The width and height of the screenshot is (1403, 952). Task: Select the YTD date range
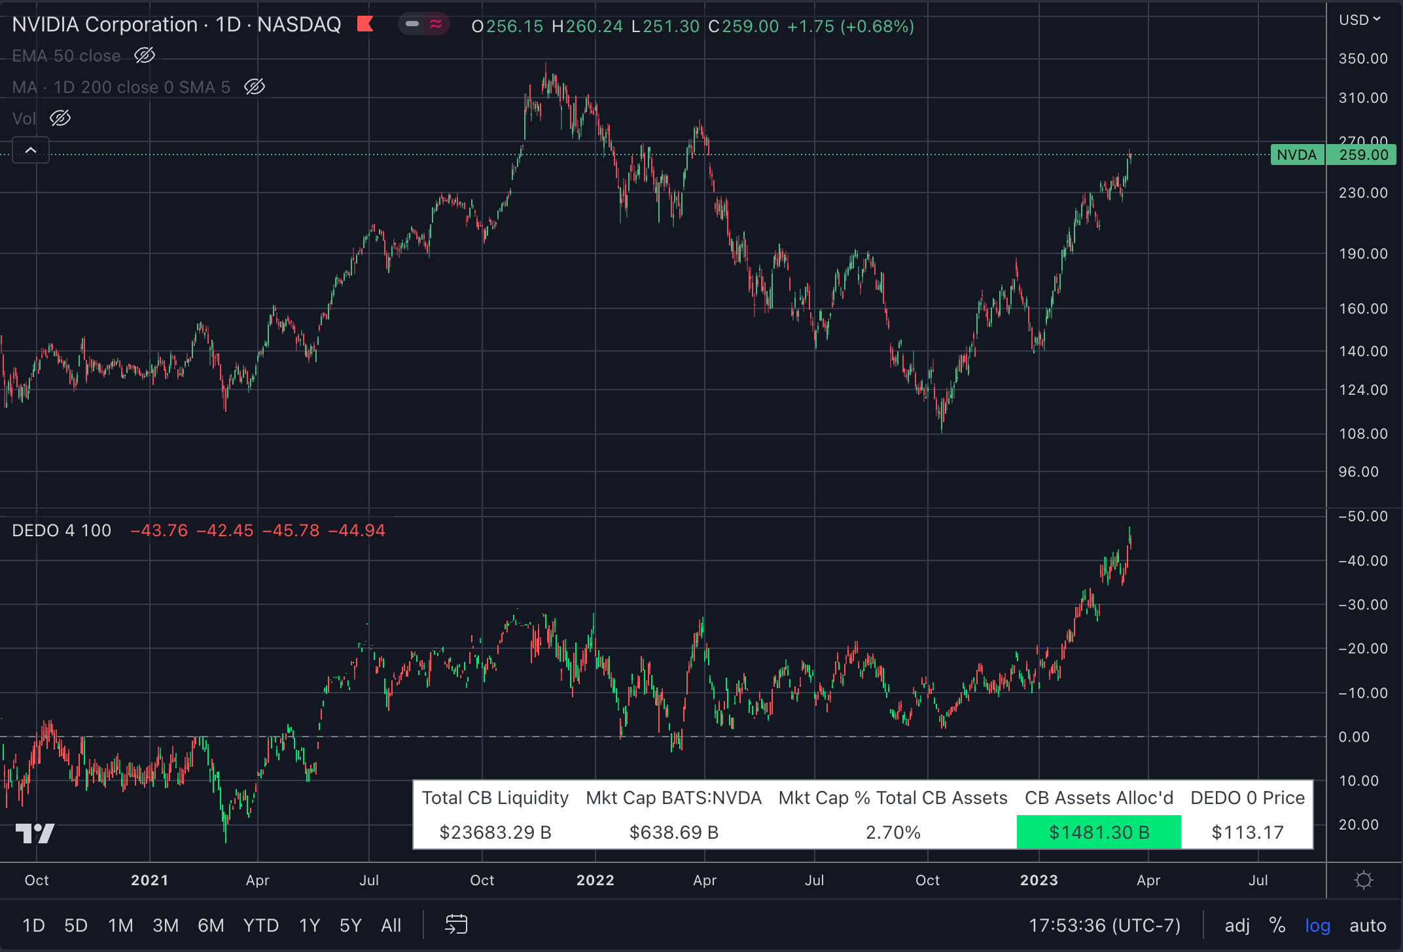coord(260,925)
